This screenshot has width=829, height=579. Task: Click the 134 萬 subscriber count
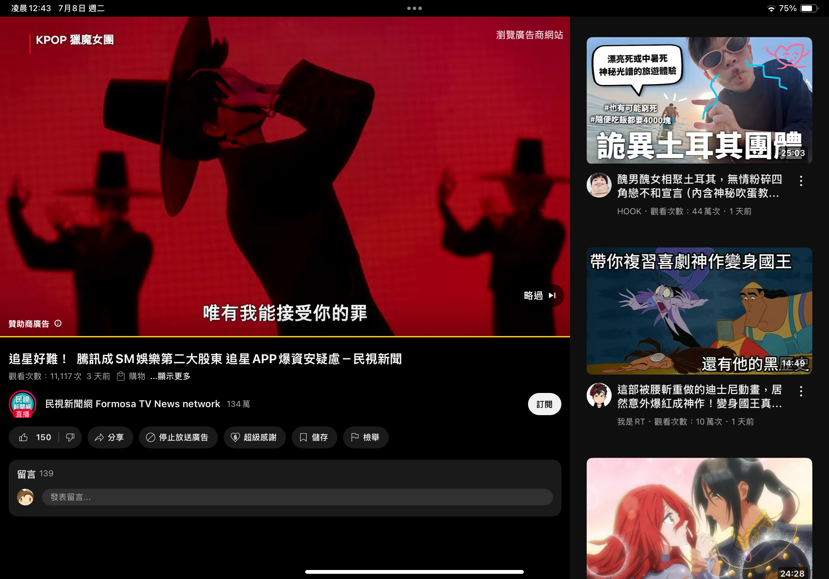(238, 404)
